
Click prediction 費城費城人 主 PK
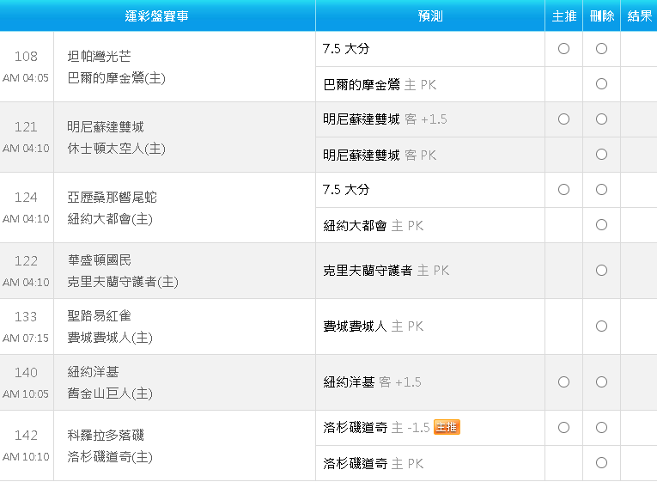pos(374,326)
